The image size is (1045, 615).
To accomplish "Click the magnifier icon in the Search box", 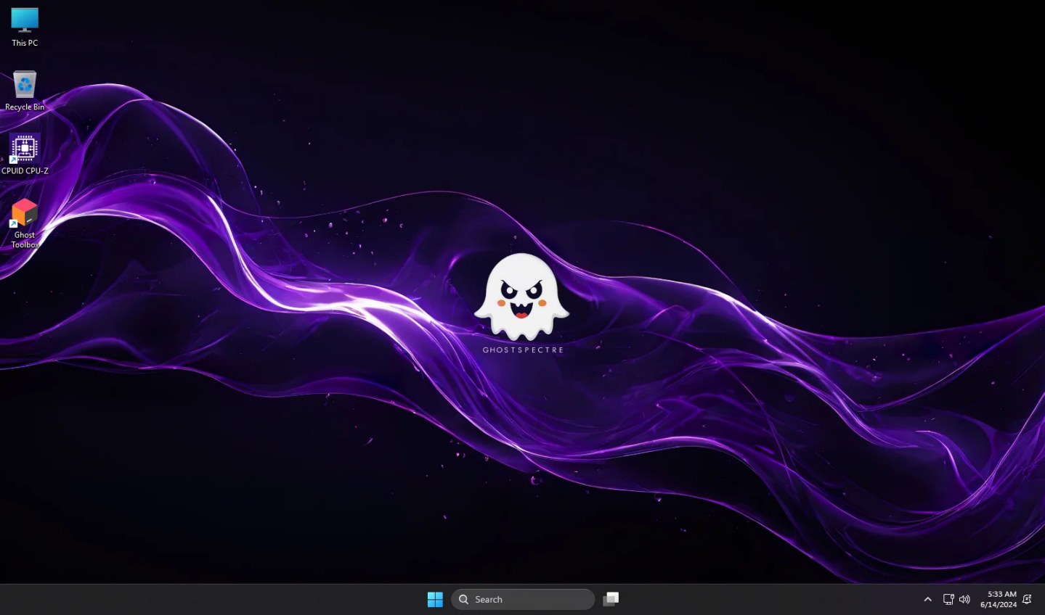I will (x=463, y=599).
